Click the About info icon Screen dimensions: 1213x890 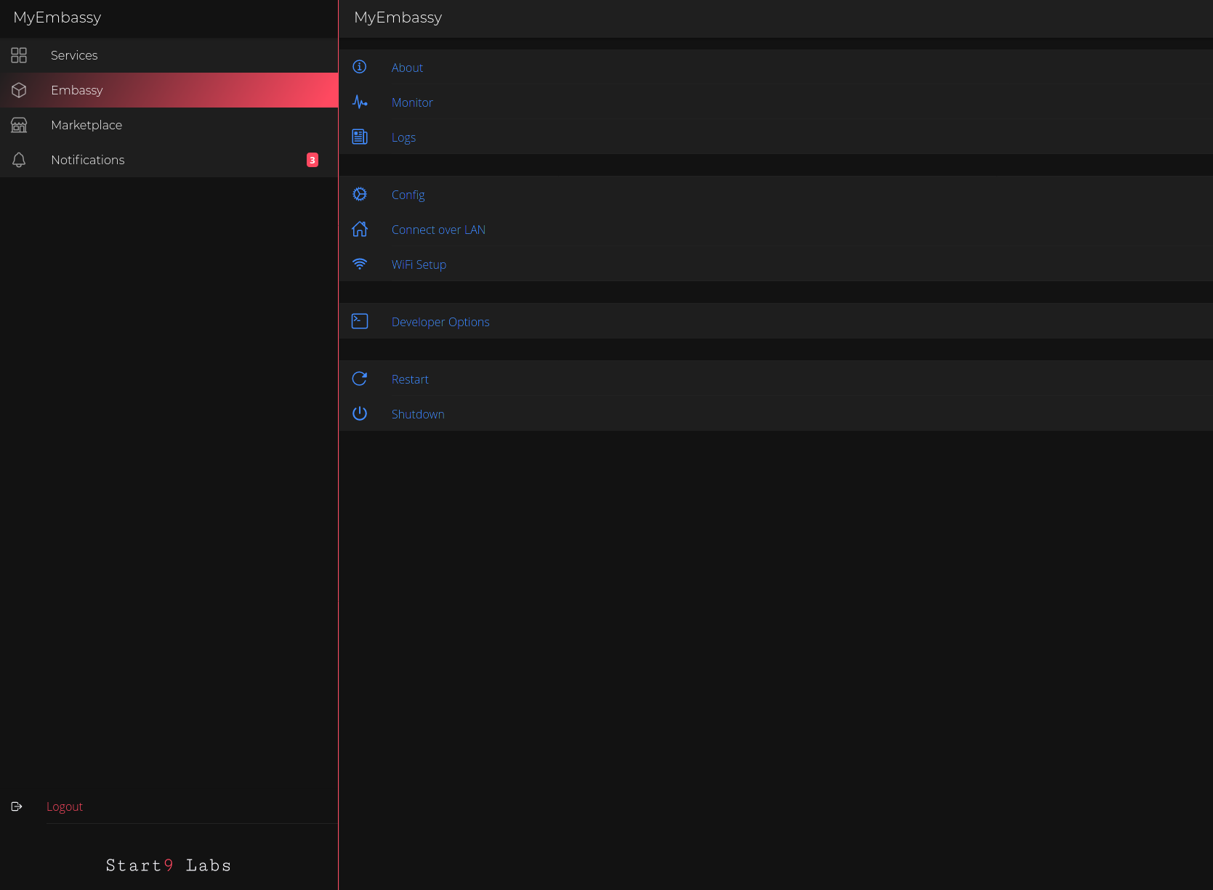point(360,67)
